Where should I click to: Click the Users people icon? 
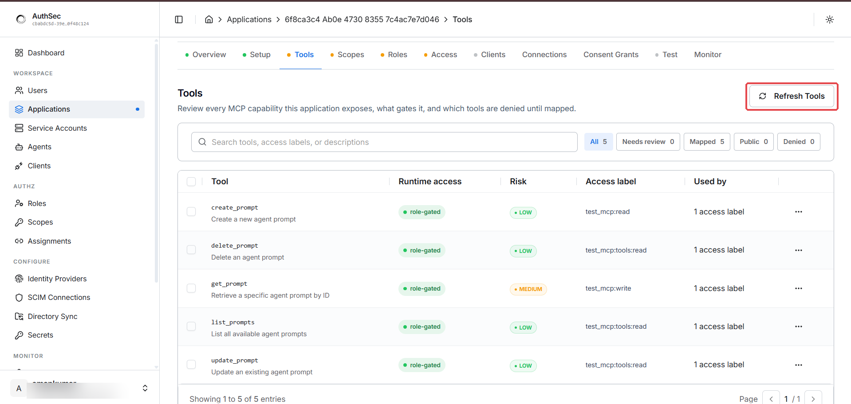coord(19,90)
